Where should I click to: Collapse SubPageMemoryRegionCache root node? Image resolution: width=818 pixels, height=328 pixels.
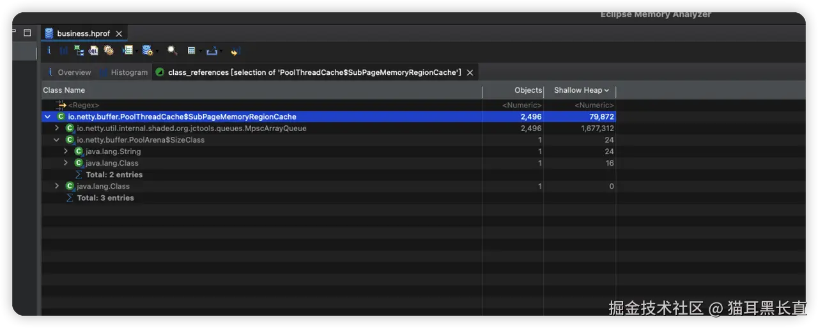click(48, 117)
